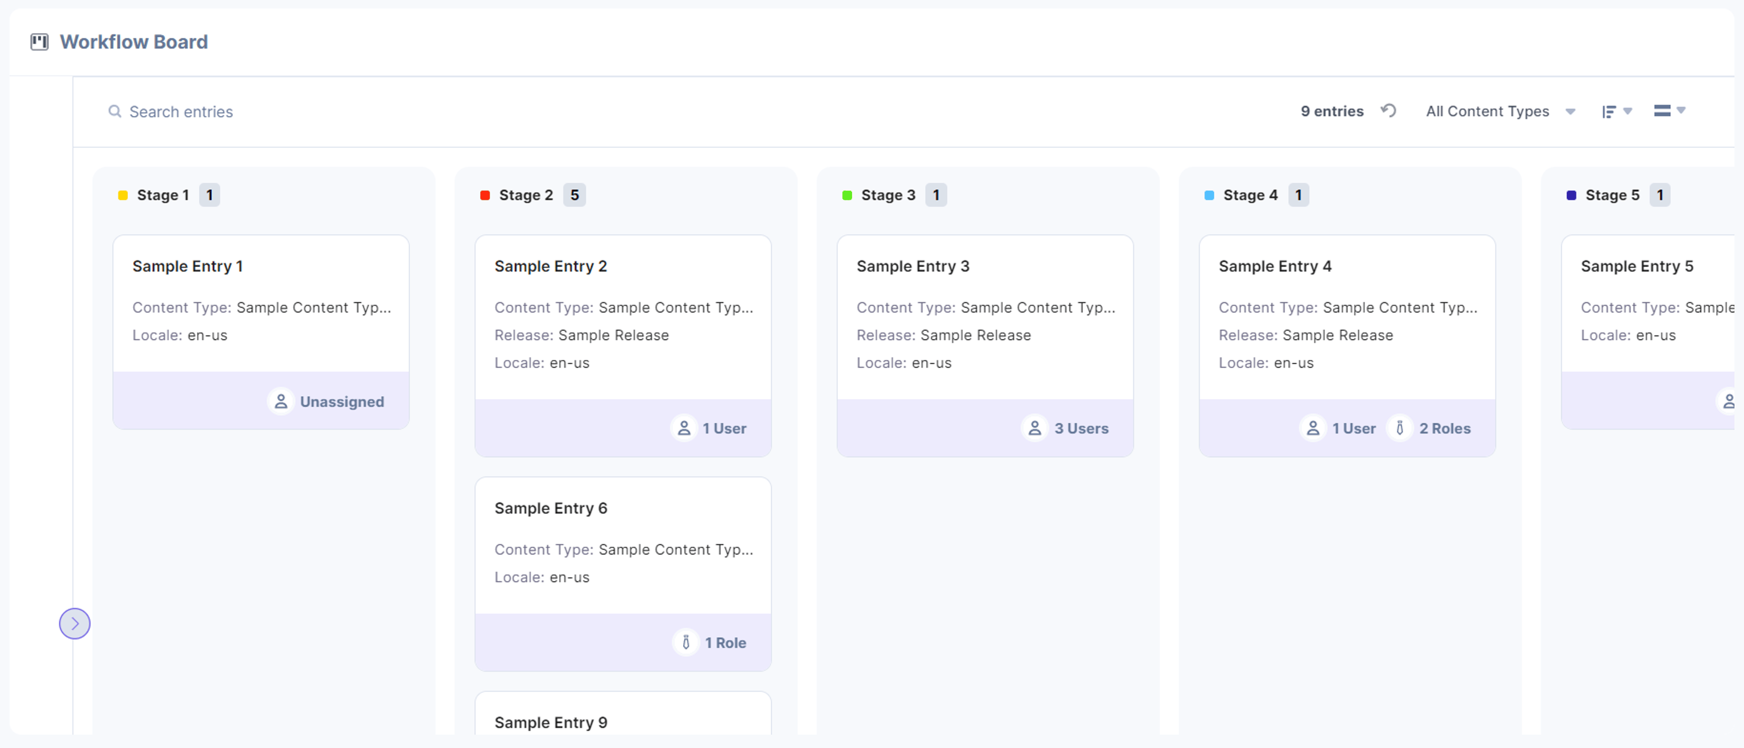The width and height of the screenshot is (1744, 748).
Task: Click Content Type line on Sample Entry 1
Action: [x=261, y=307]
